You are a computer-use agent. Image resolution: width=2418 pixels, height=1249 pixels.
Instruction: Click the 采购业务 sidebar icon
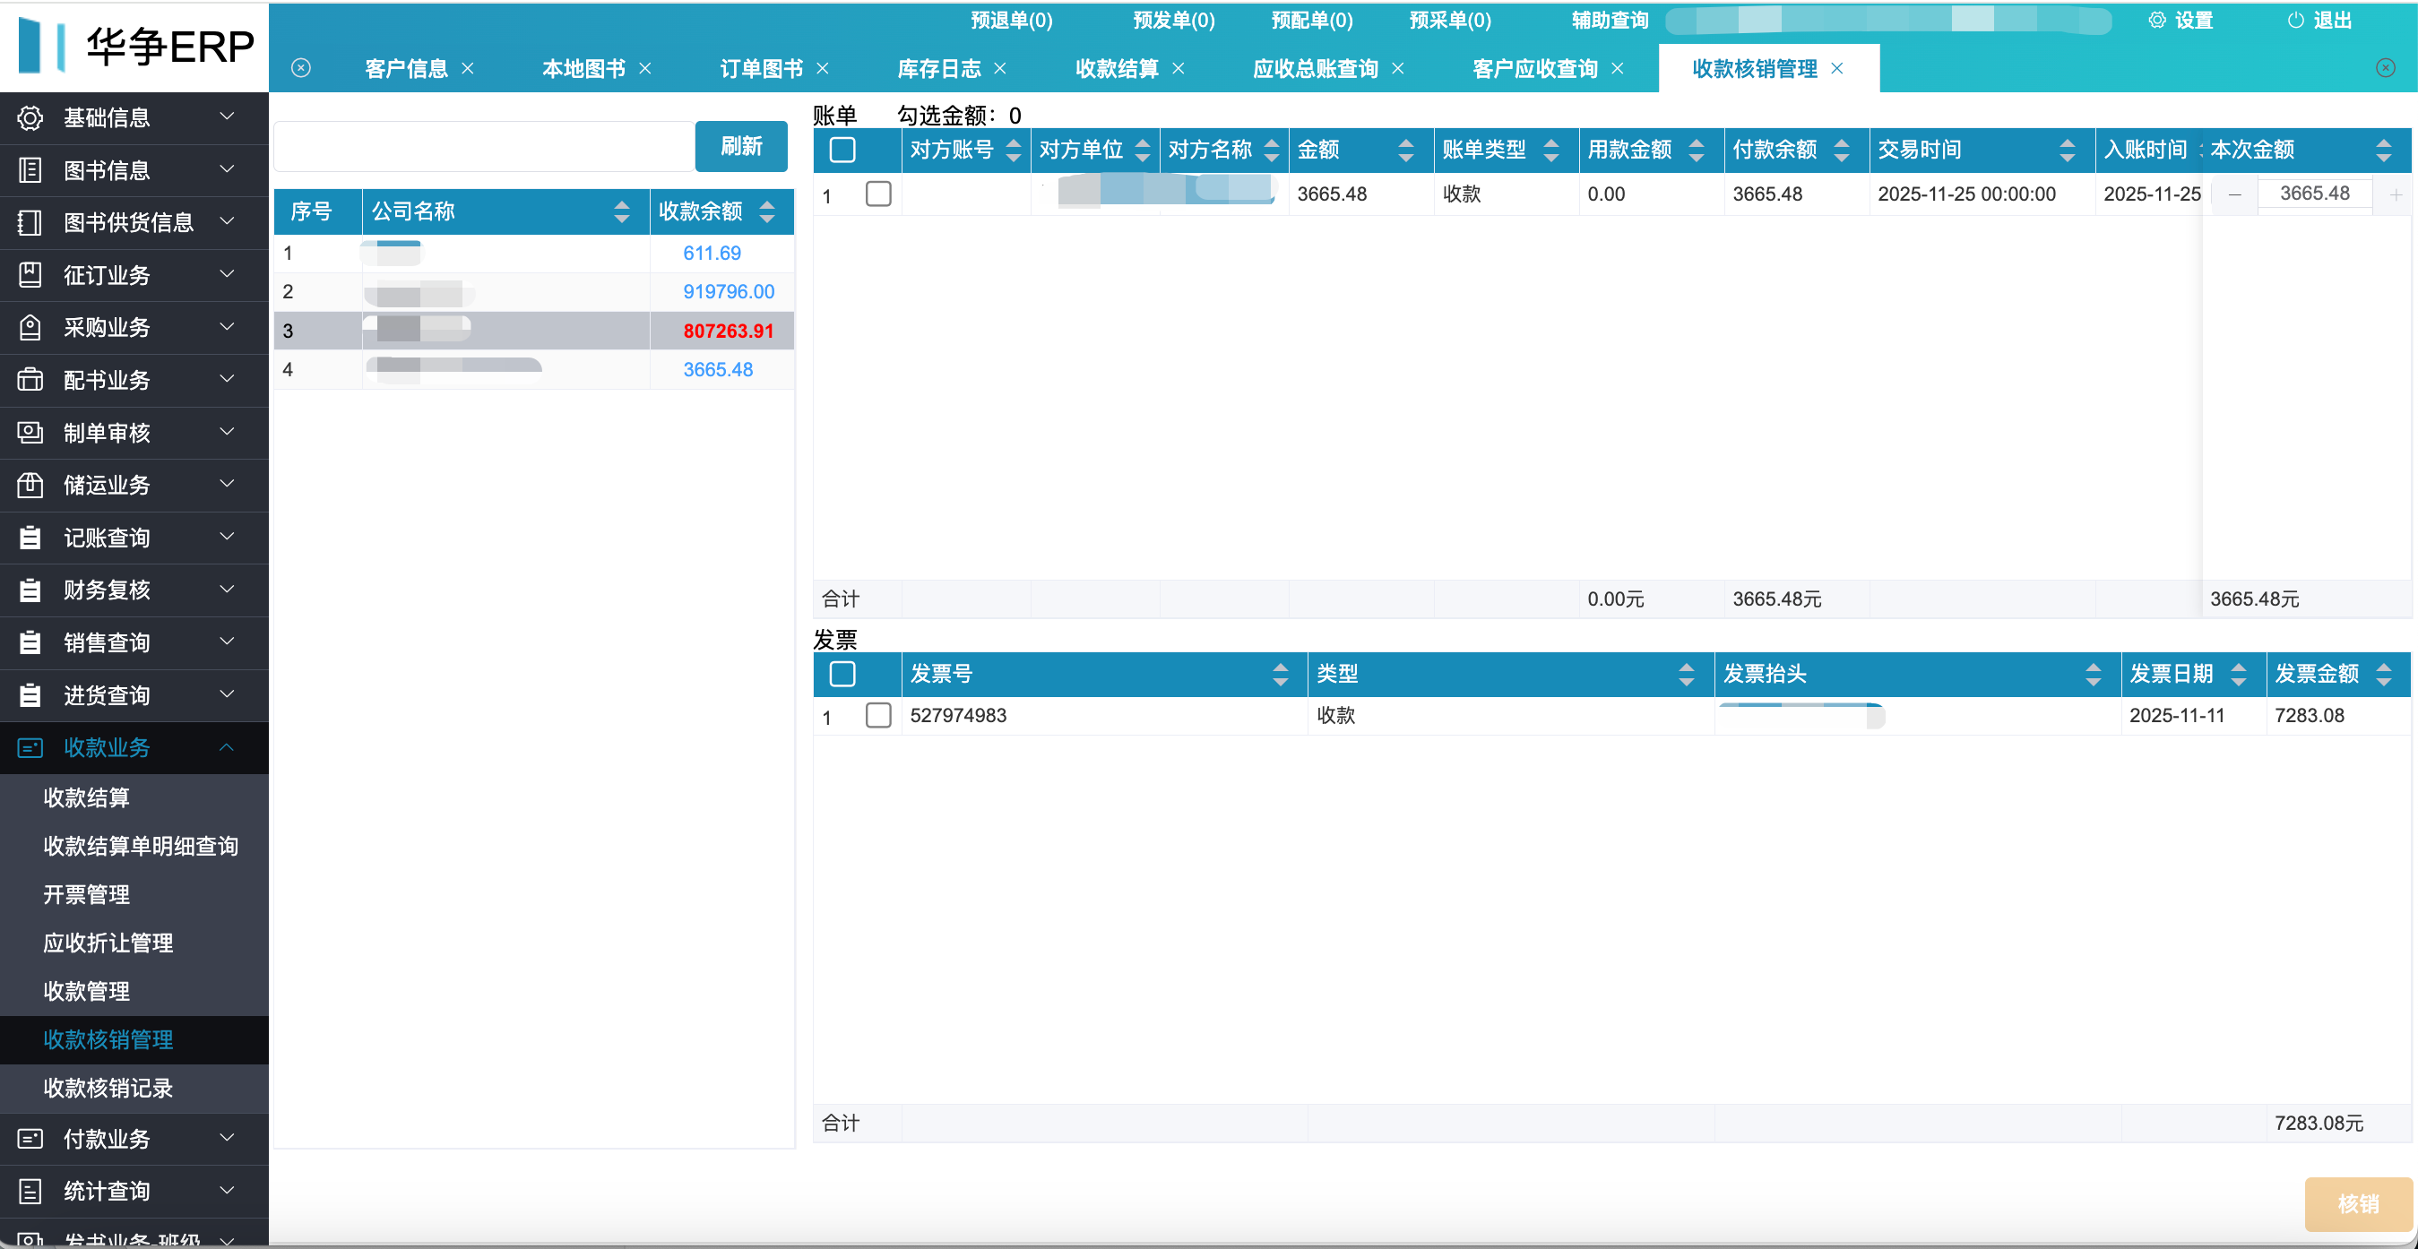tap(30, 328)
